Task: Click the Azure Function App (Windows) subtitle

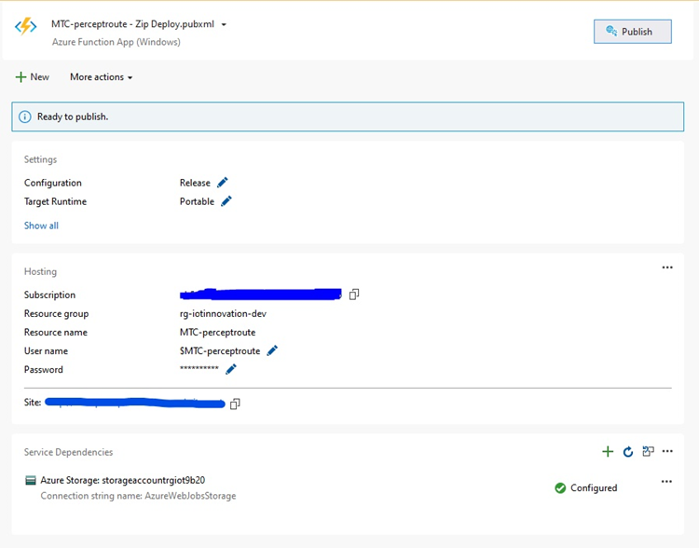Action: pyautogui.click(x=116, y=42)
